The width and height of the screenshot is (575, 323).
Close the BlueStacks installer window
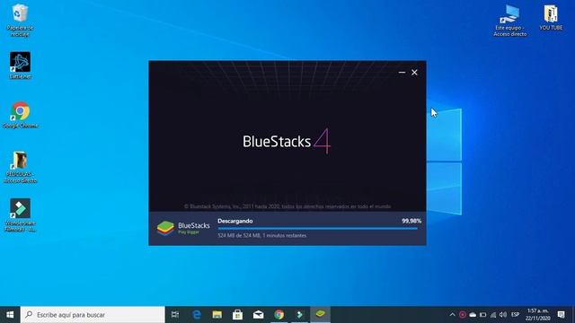pos(414,73)
